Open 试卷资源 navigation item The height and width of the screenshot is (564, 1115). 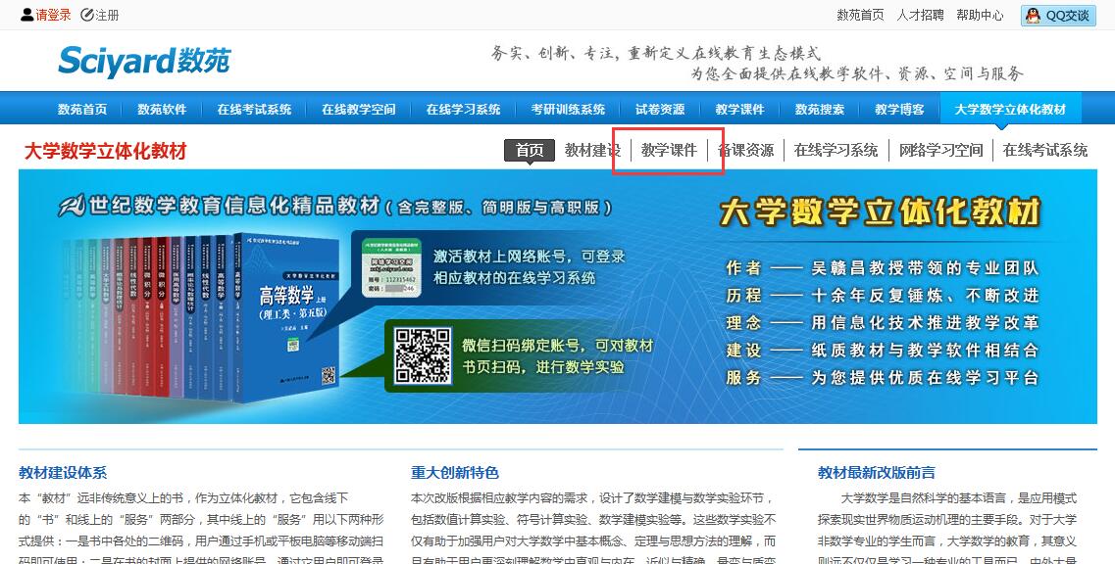[660, 110]
